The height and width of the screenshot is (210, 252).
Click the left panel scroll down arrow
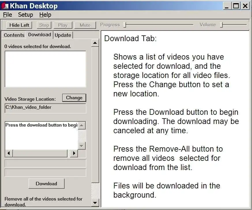pos(95,203)
